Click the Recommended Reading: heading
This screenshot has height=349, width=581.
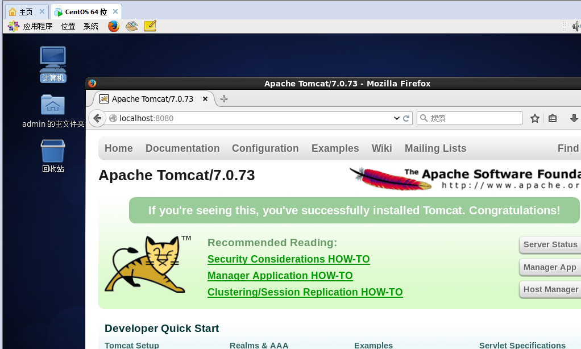tap(272, 243)
